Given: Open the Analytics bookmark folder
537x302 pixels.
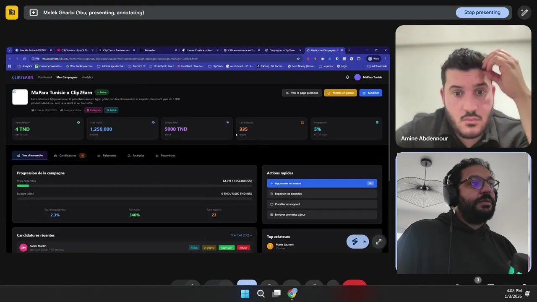Looking at the screenshot, I should pyautogui.click(x=24, y=66).
